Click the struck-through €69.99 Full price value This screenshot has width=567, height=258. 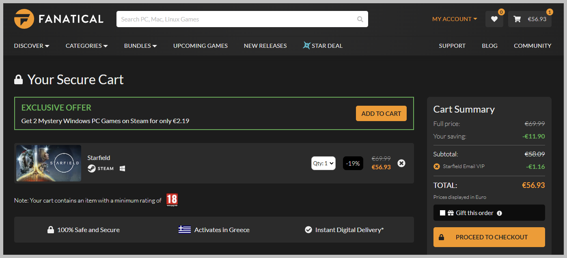(535, 124)
